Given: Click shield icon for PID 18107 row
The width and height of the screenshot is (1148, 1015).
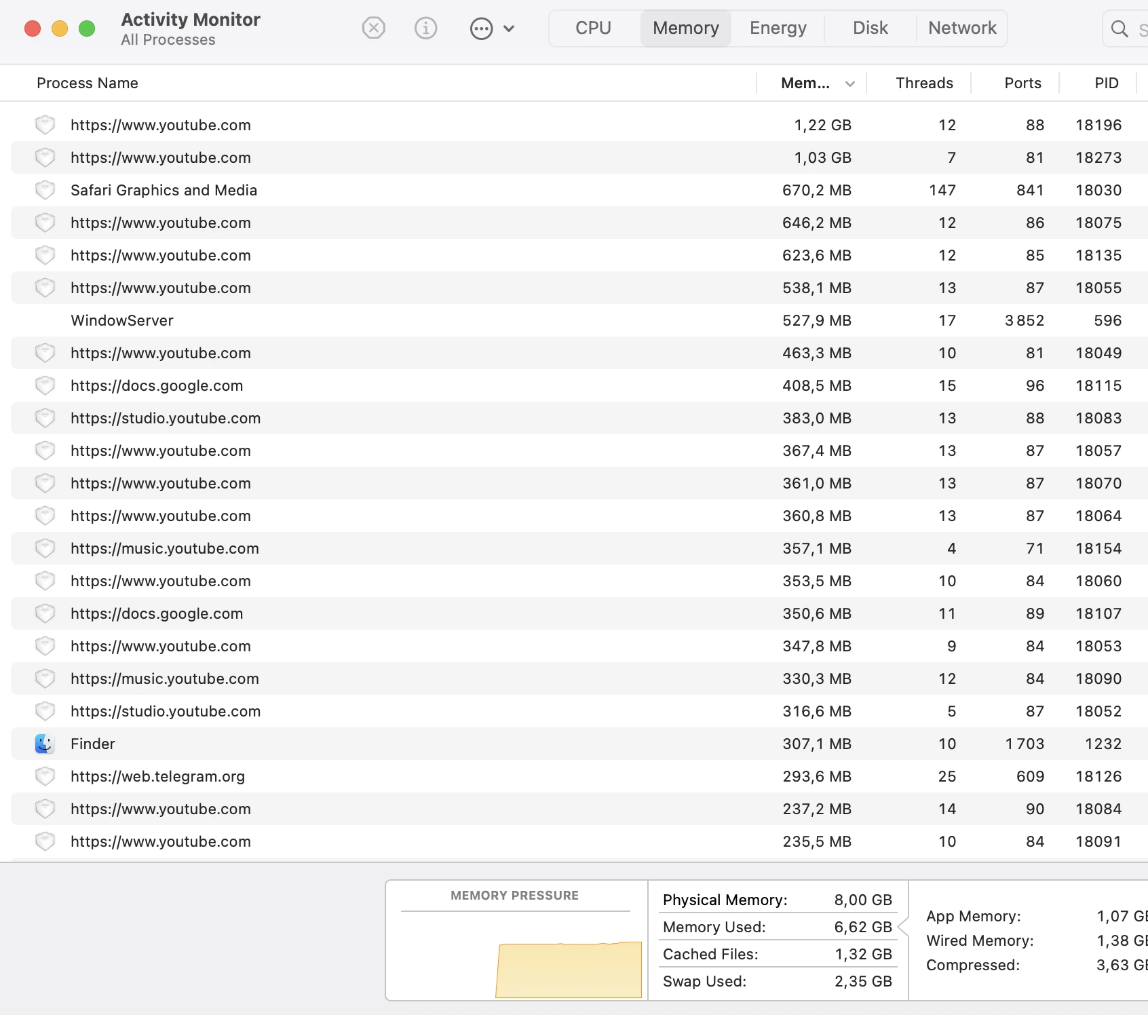Looking at the screenshot, I should pos(45,613).
